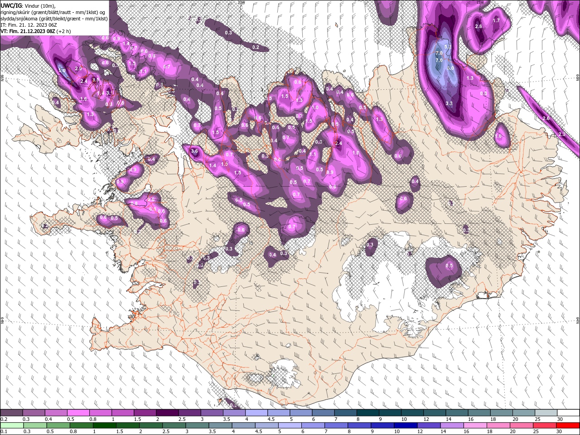The width and height of the screenshot is (580, 435).
Task: Click bottom-row green swatch between 1 and 1.5
Action: [x=104, y=425]
